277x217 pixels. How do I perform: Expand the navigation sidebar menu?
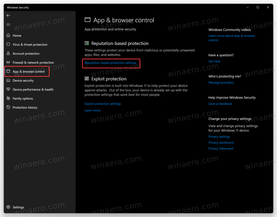coord(8,24)
